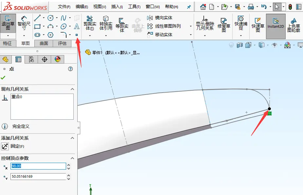This screenshot has height=195, width=303.
Task: Toggle Exit Sketch (退出草图) button
Action: click(x=8, y=23)
